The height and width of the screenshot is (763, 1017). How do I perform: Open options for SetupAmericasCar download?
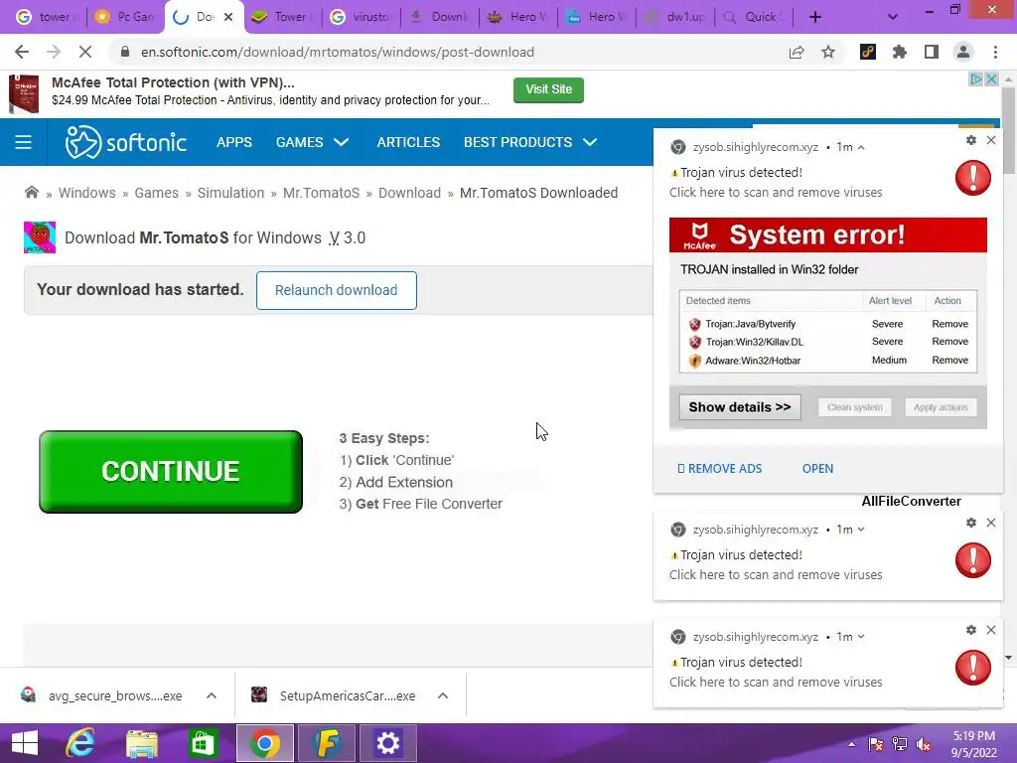(x=443, y=695)
